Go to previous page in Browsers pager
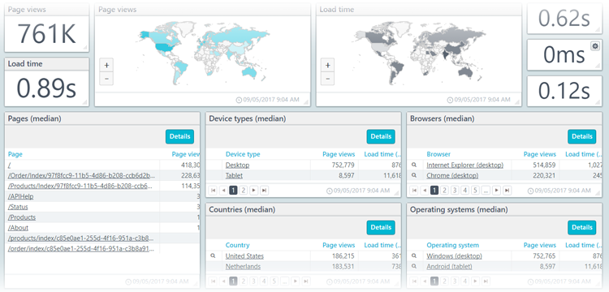Image resolution: width=609 pixels, height=292 pixels. [x=425, y=191]
